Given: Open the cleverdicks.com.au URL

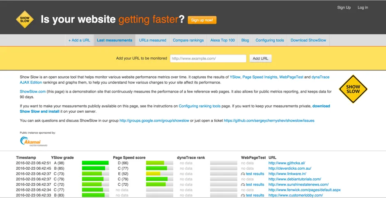Looking at the screenshot, I should pyautogui.click(x=290, y=168).
